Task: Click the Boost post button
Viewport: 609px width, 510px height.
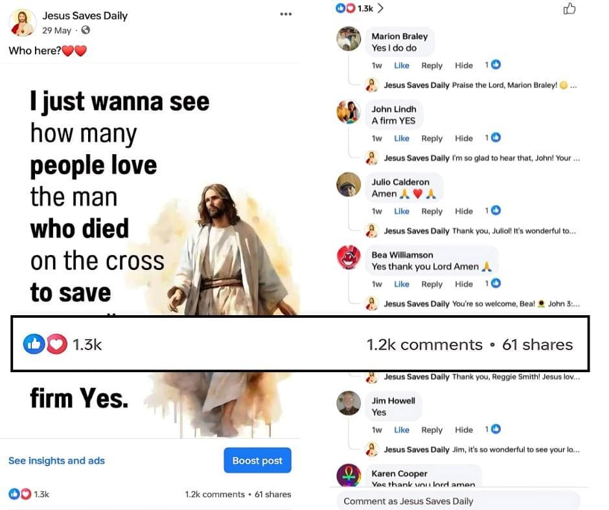Action: coord(257,460)
